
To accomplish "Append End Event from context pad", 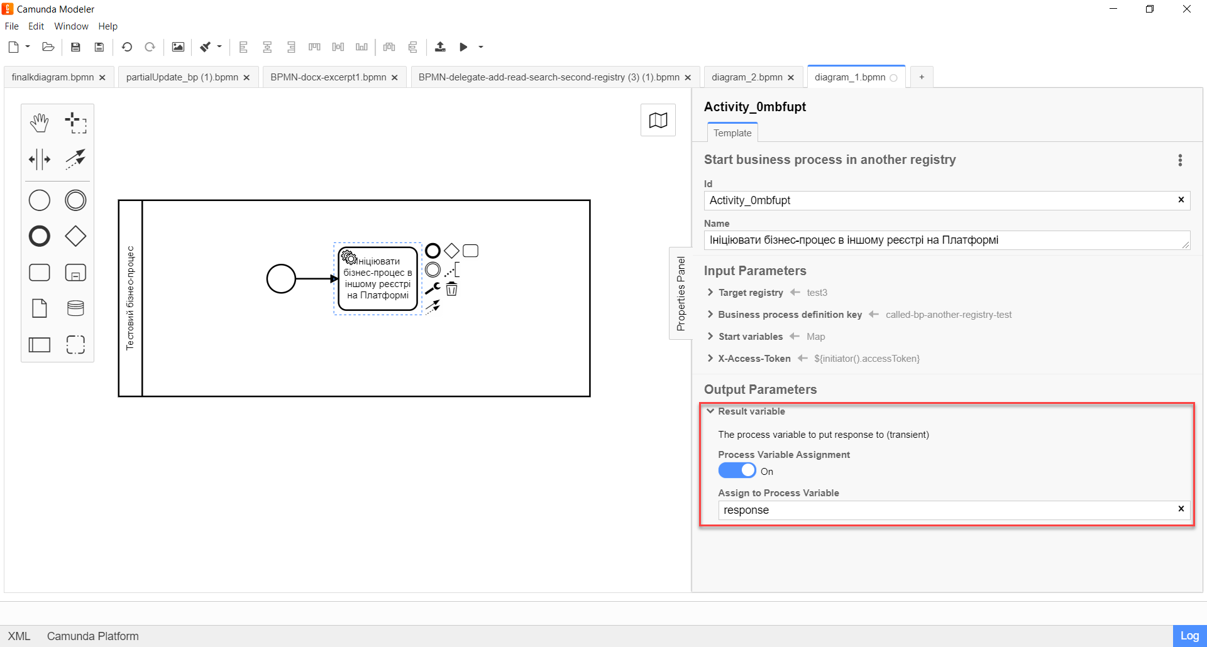I will [x=433, y=251].
